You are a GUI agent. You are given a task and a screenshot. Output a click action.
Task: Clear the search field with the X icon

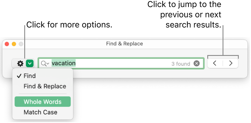(x=197, y=63)
